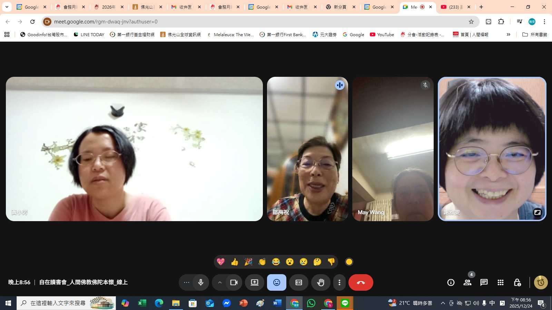Open the Activities grid panel
Image resolution: width=552 pixels, height=310 pixels.
501,282
